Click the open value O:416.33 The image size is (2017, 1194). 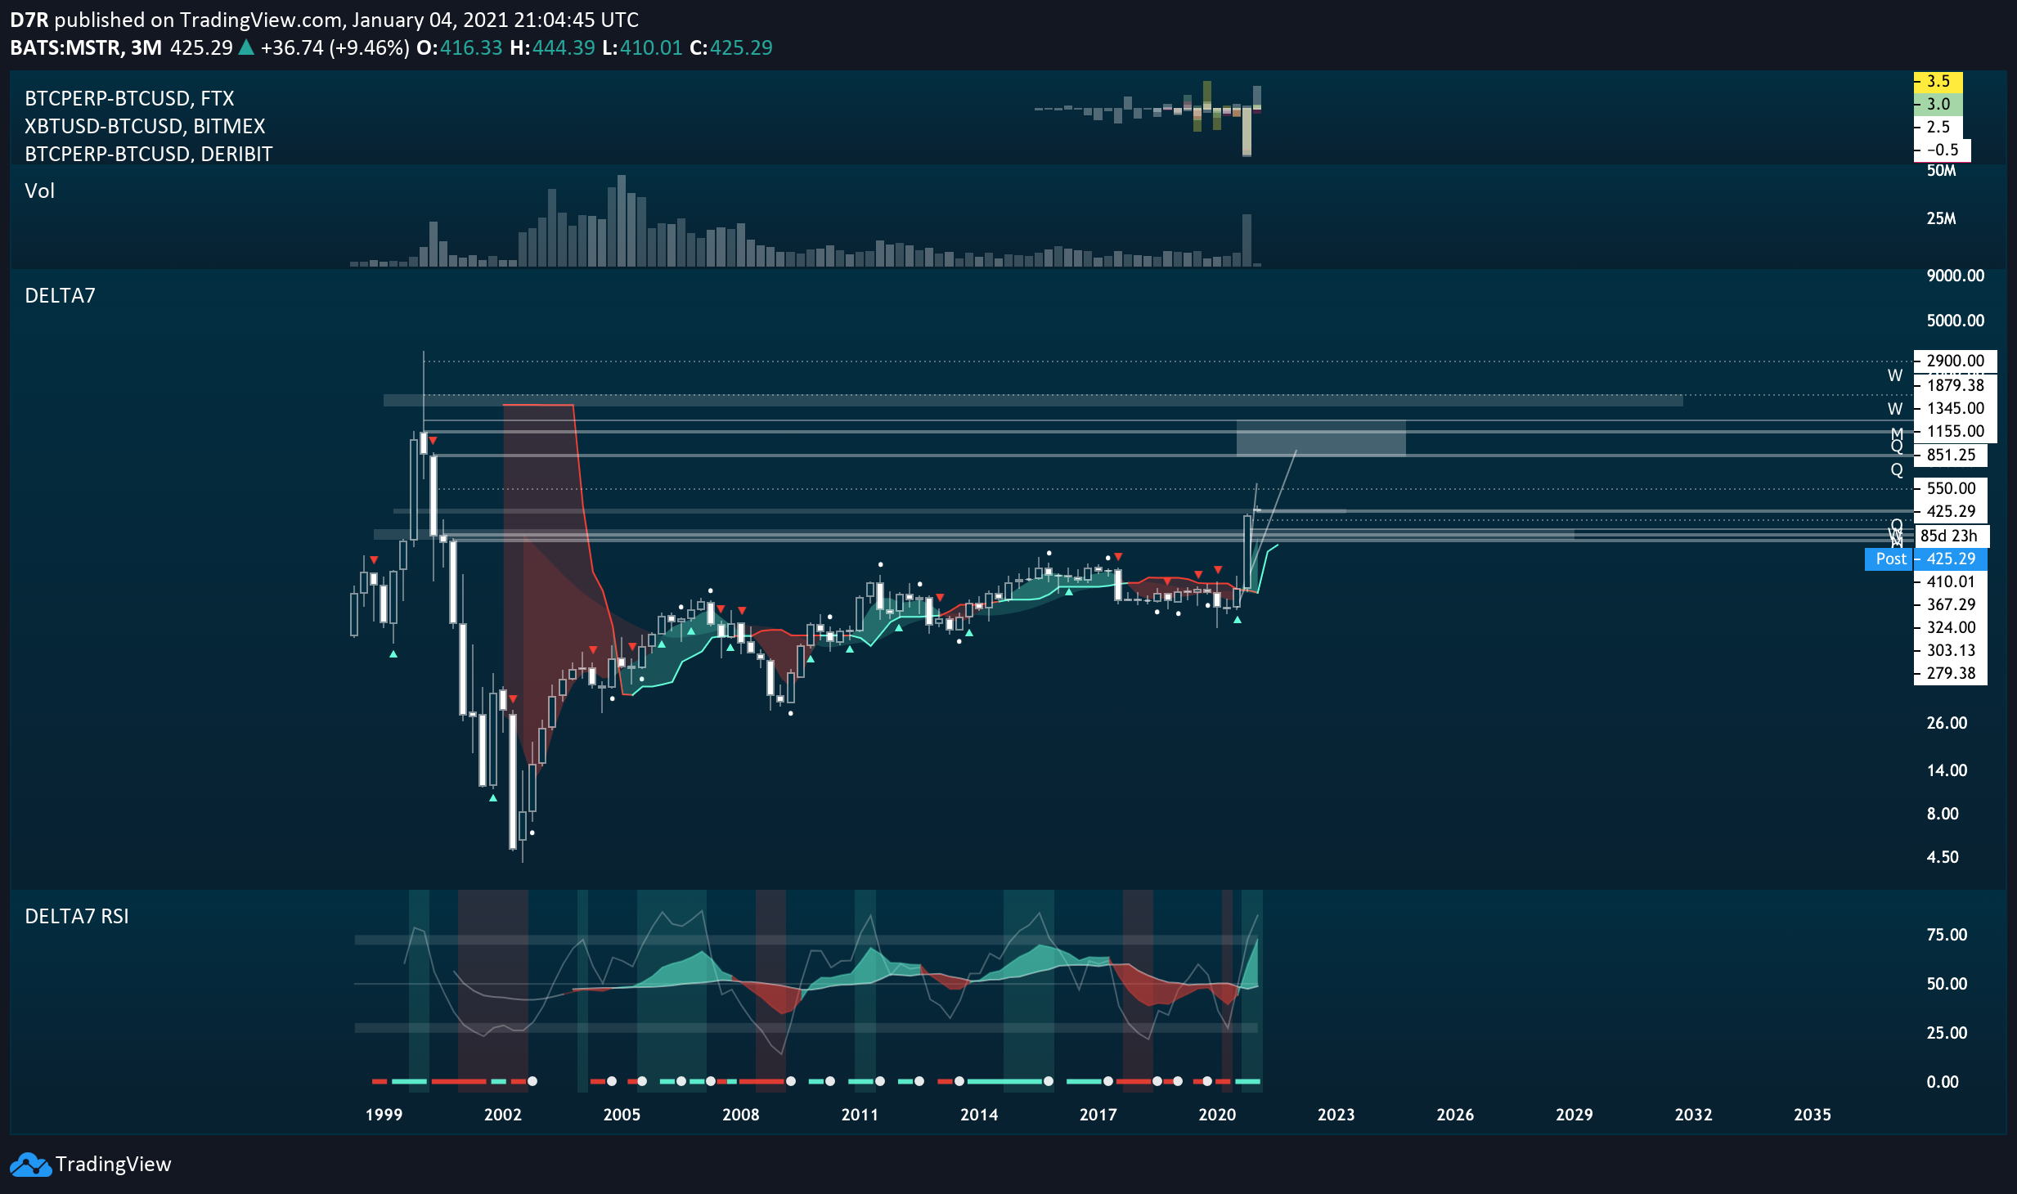[459, 47]
